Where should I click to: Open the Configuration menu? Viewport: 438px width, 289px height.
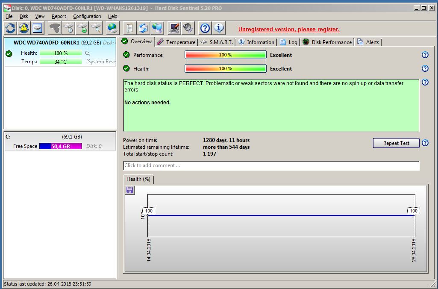(x=87, y=16)
